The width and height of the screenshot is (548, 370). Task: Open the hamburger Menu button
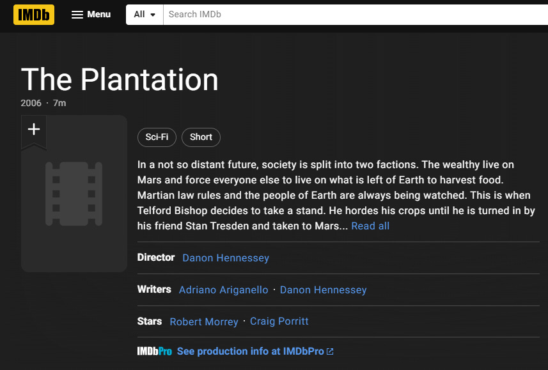91,14
